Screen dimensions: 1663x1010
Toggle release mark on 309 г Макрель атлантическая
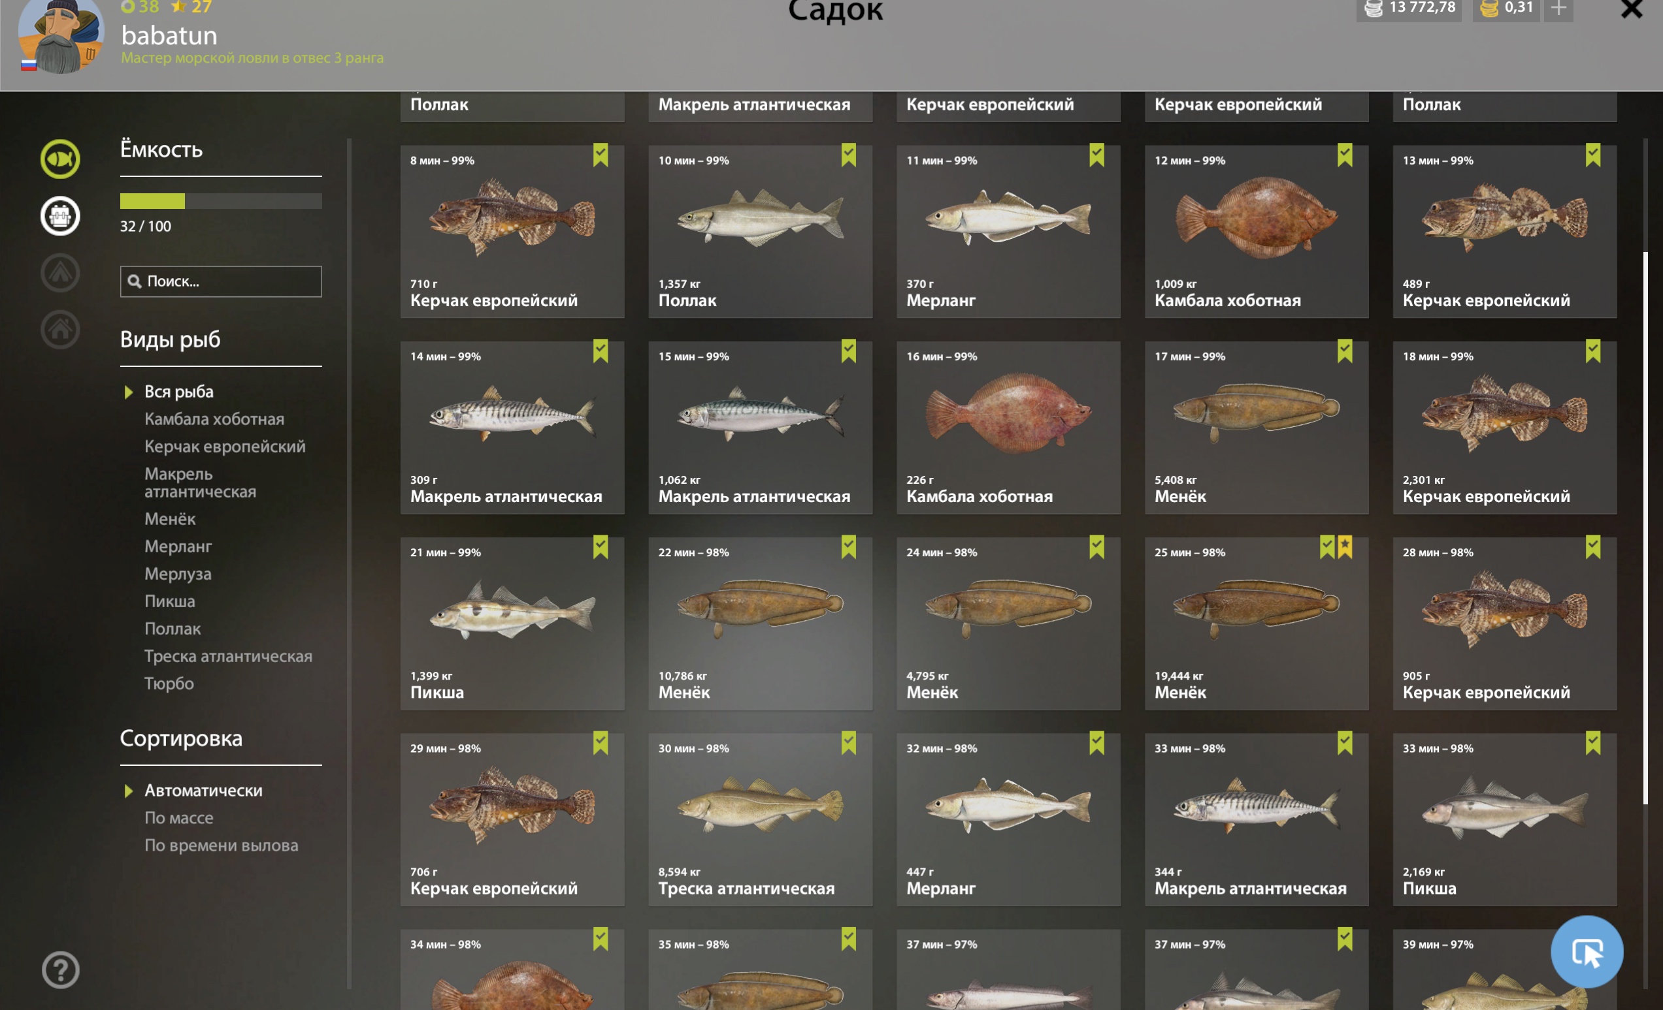pos(601,351)
